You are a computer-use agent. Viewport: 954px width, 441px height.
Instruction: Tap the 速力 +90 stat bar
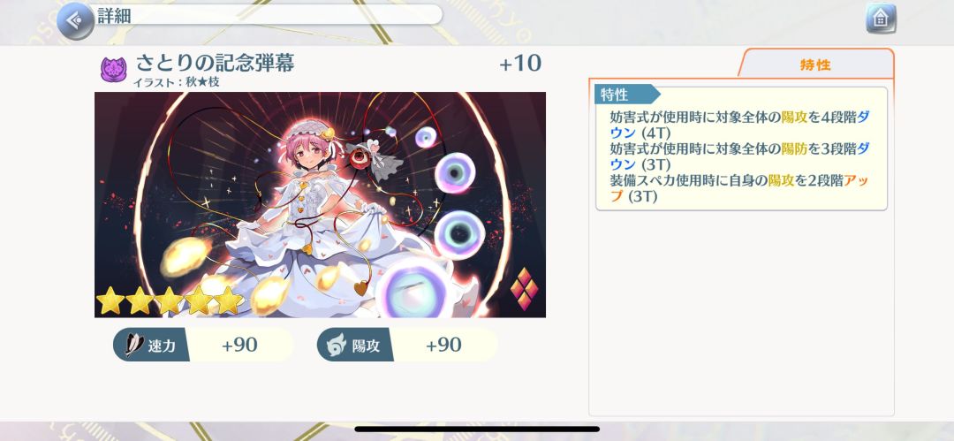(x=203, y=346)
